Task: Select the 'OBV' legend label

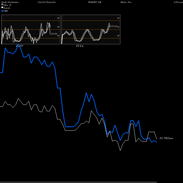Action: pos(6,11)
